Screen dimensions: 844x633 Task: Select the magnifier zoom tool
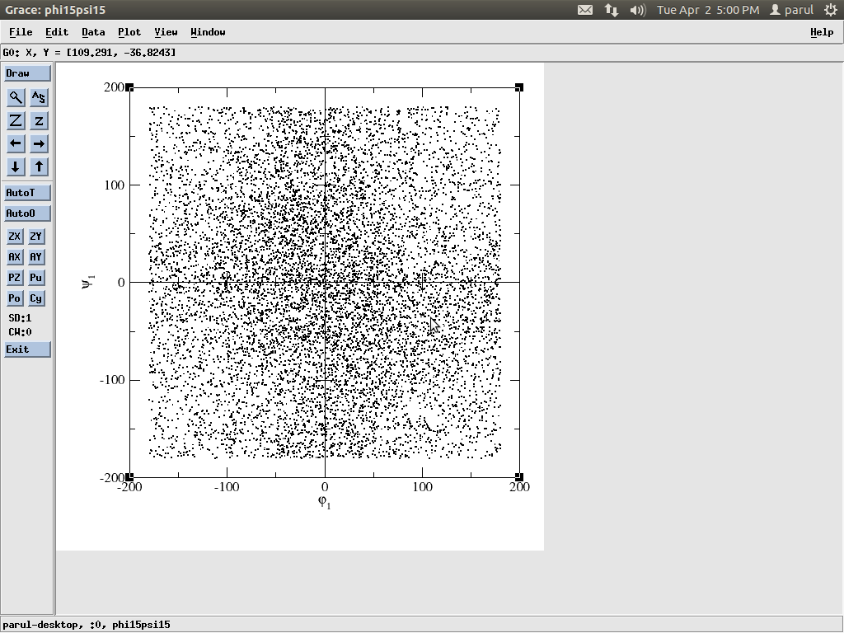click(x=16, y=97)
